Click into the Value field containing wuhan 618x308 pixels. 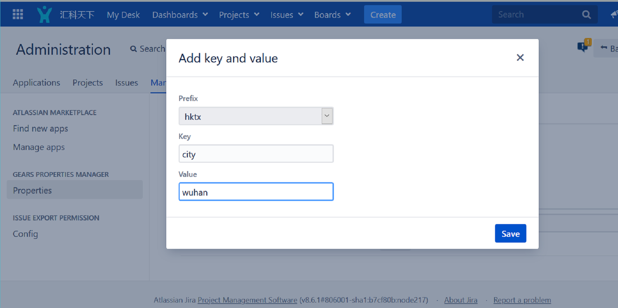pyautogui.click(x=256, y=192)
